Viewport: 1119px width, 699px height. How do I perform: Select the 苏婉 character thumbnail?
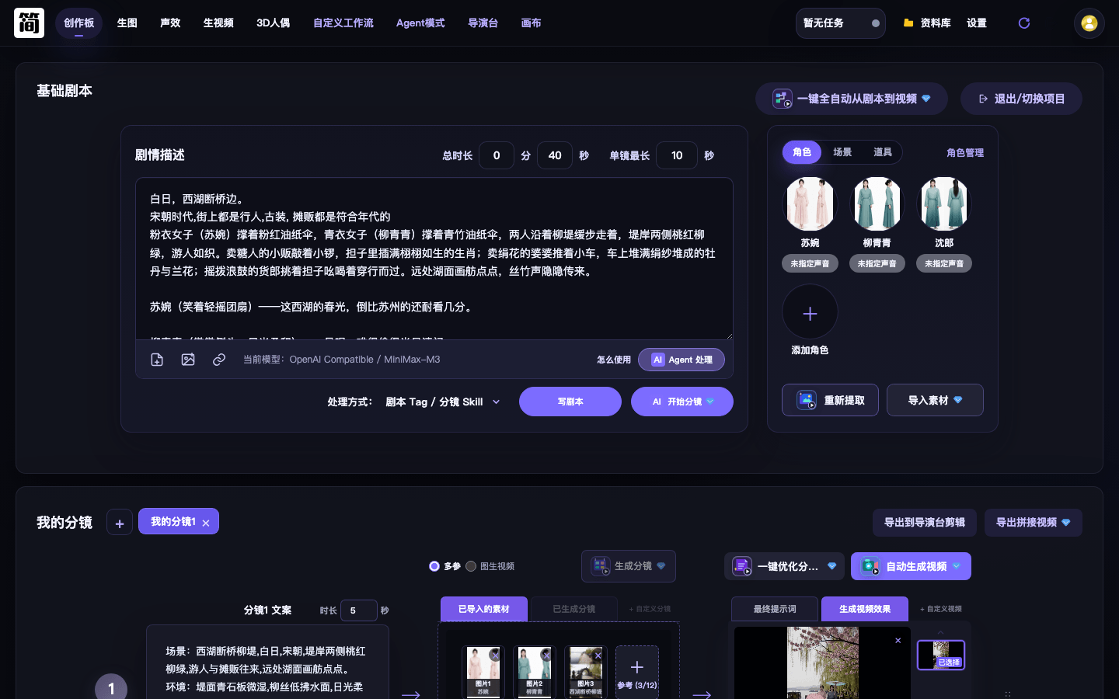[x=810, y=204]
